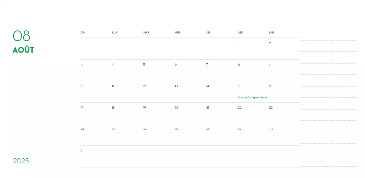365x178 pixels.
Task: Select date 15 in the calendar
Action: click(x=239, y=86)
